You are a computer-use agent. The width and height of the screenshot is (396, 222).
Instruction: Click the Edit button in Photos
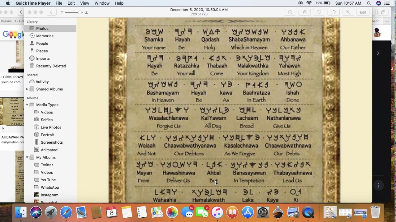point(363,12)
